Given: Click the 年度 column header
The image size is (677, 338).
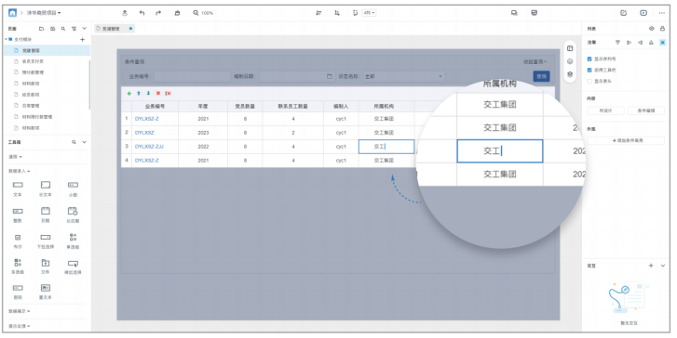Looking at the screenshot, I should [203, 106].
